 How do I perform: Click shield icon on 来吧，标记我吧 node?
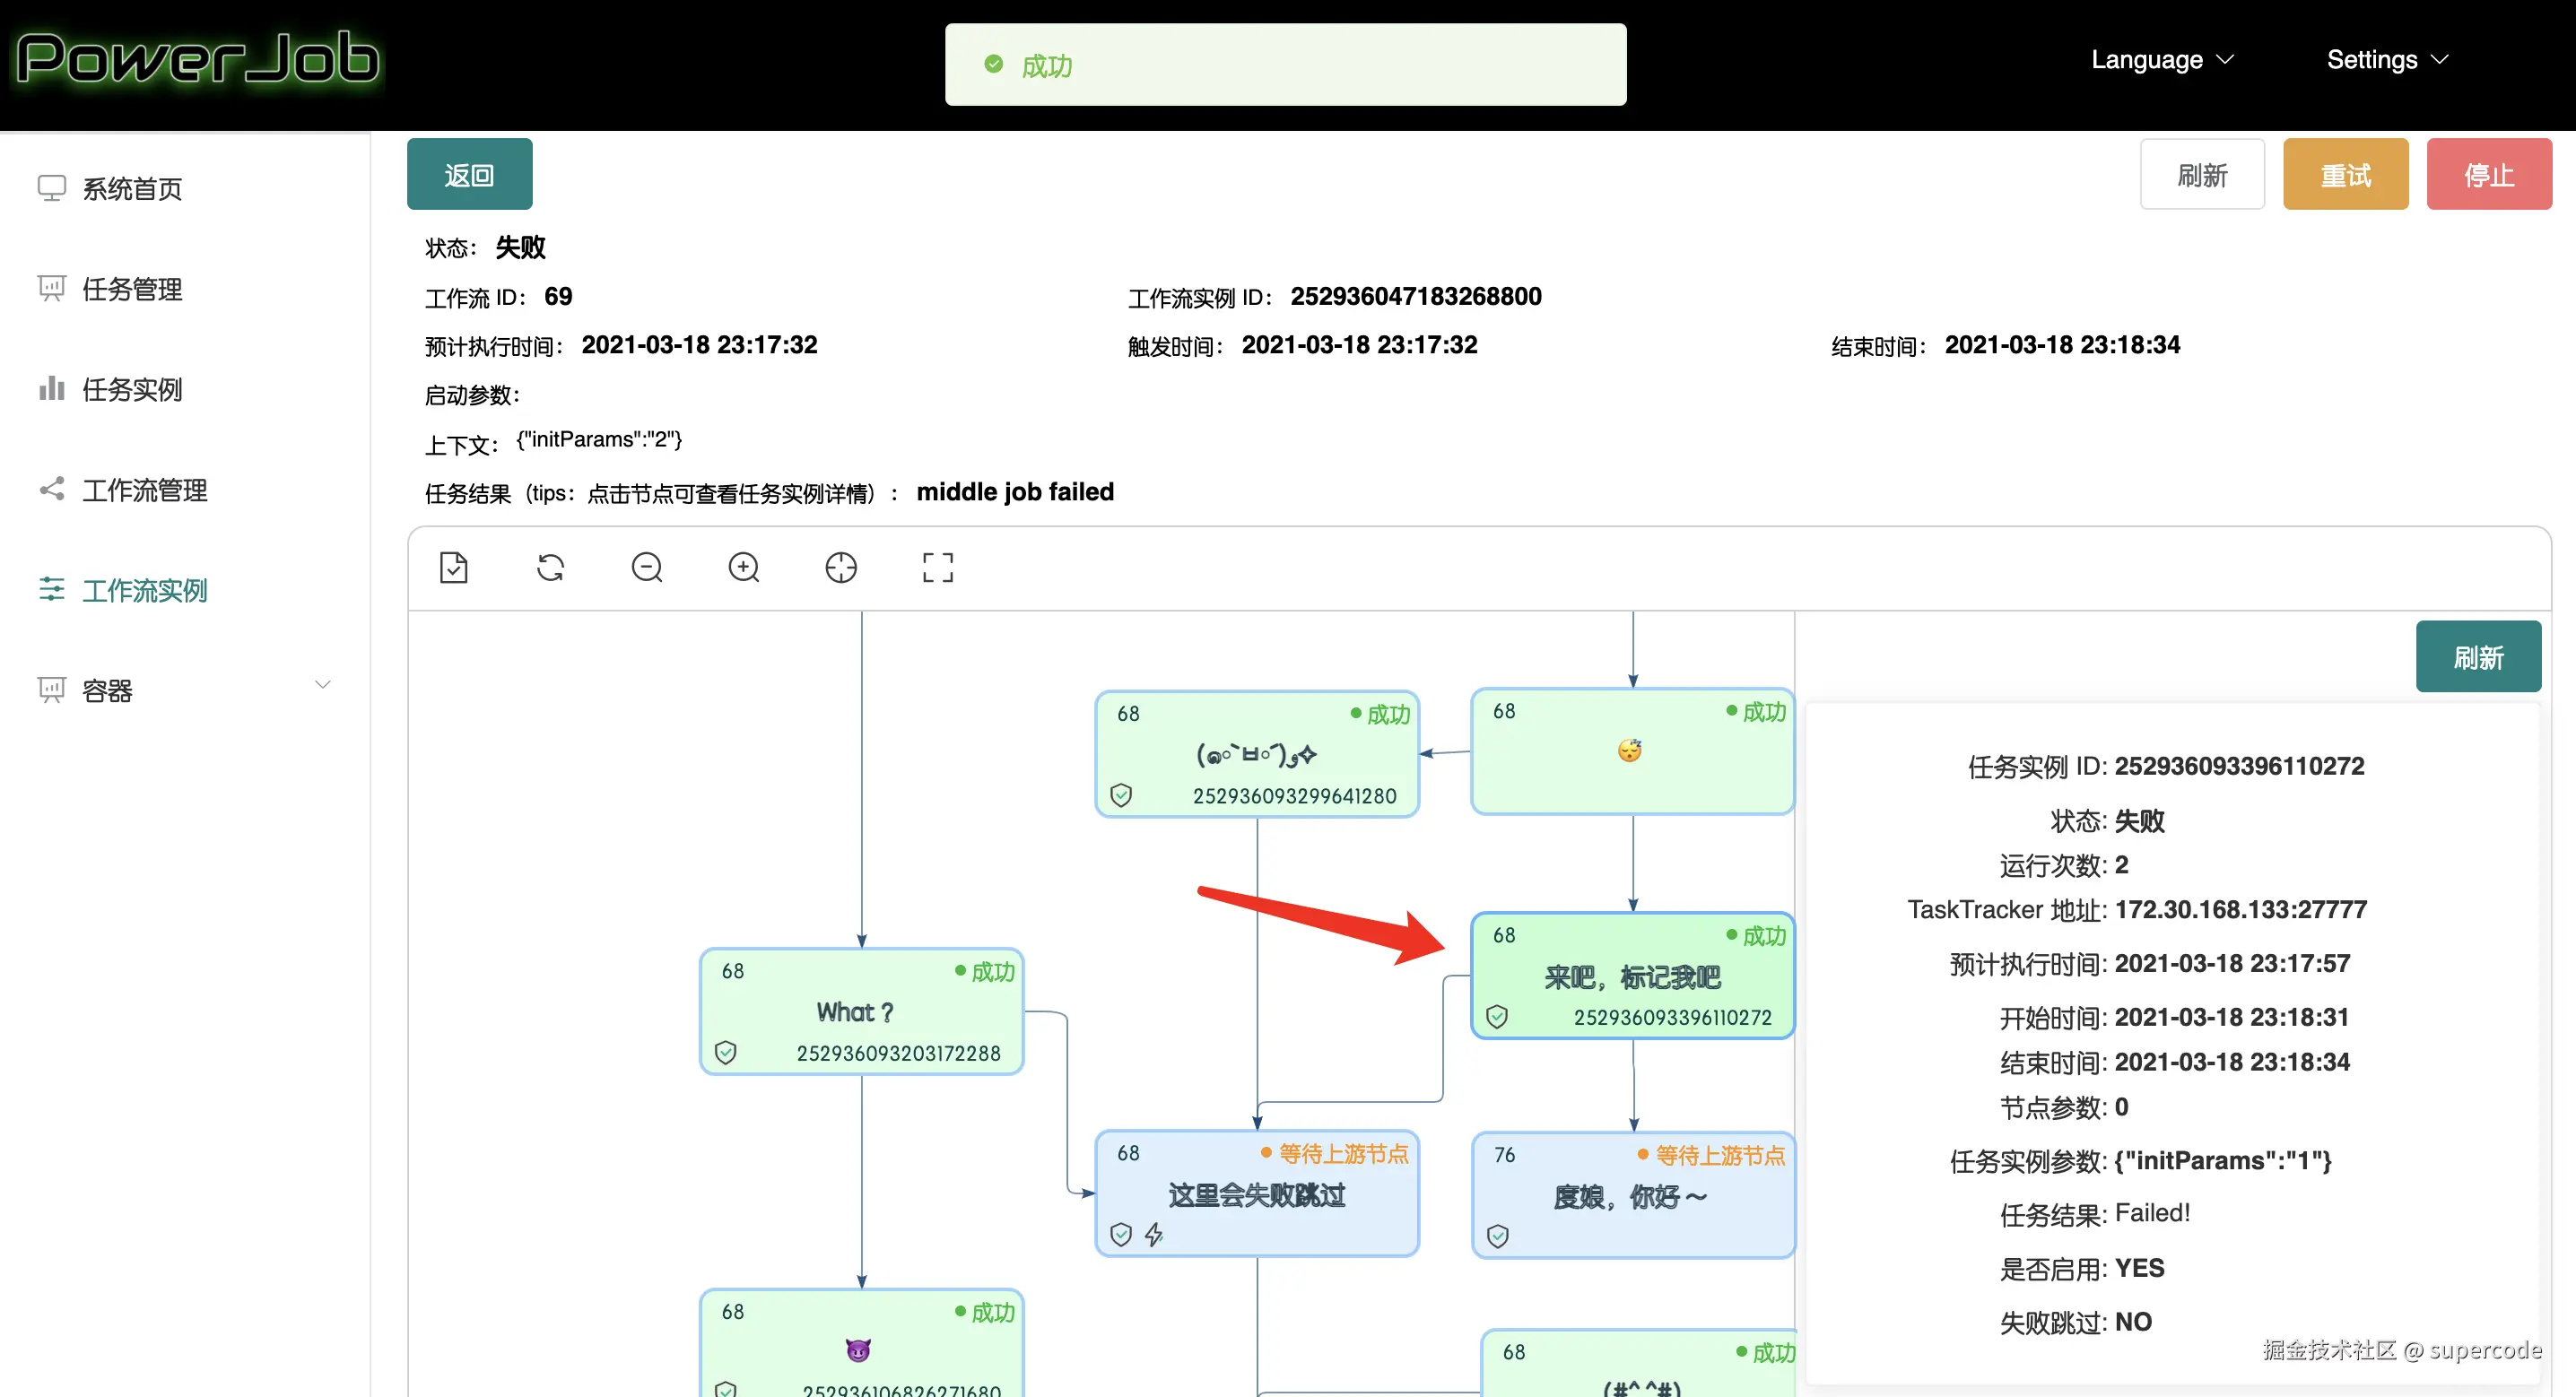pyautogui.click(x=1497, y=1017)
